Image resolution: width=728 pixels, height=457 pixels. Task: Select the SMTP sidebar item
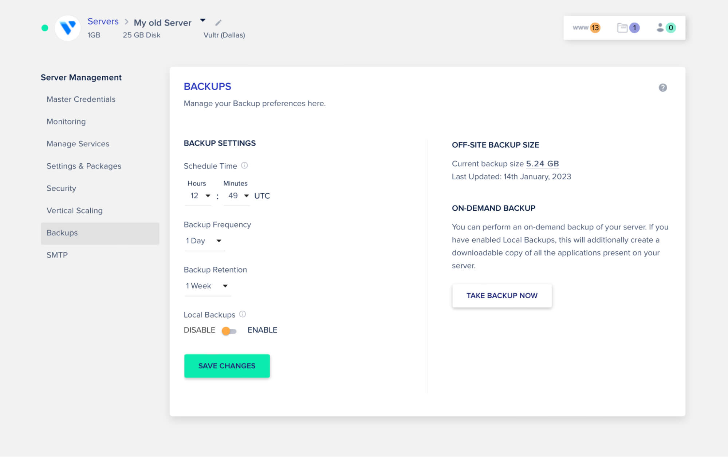click(57, 255)
